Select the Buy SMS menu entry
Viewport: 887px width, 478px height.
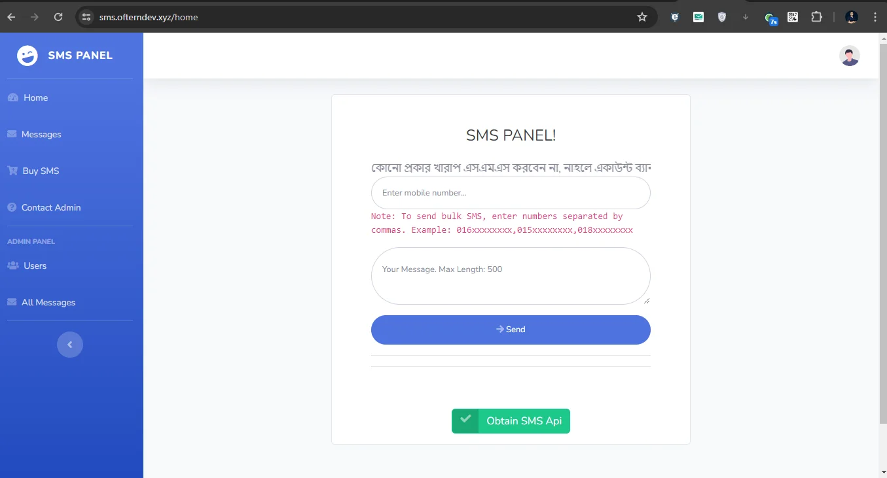click(x=42, y=170)
